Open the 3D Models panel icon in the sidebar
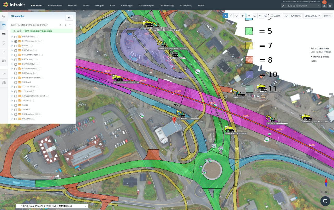Viewport: 334px width, 210px height. pyautogui.click(x=4, y=25)
